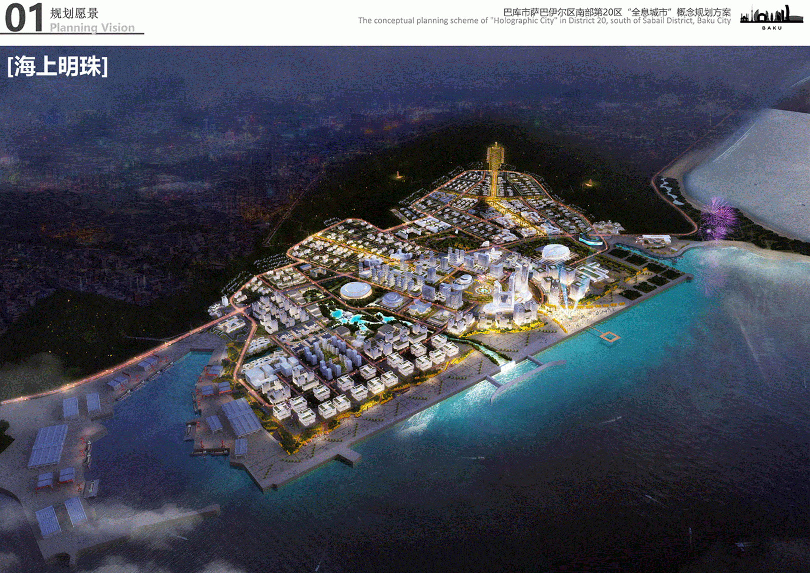
Task: Click the orange square platform in the sea
Action: pos(609,337)
